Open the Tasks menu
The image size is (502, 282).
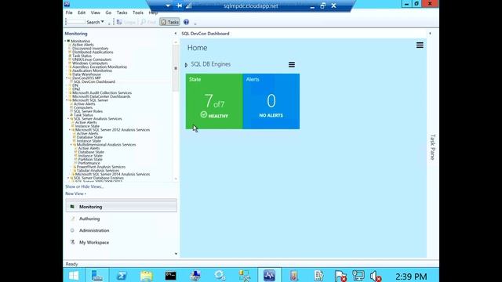(x=122, y=13)
